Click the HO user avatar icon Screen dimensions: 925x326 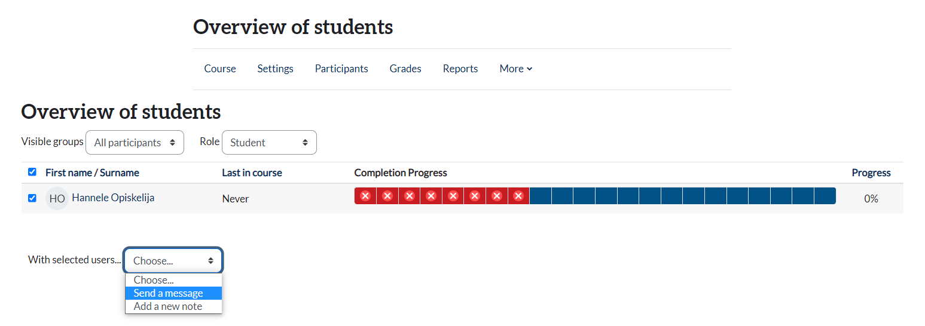tap(57, 198)
